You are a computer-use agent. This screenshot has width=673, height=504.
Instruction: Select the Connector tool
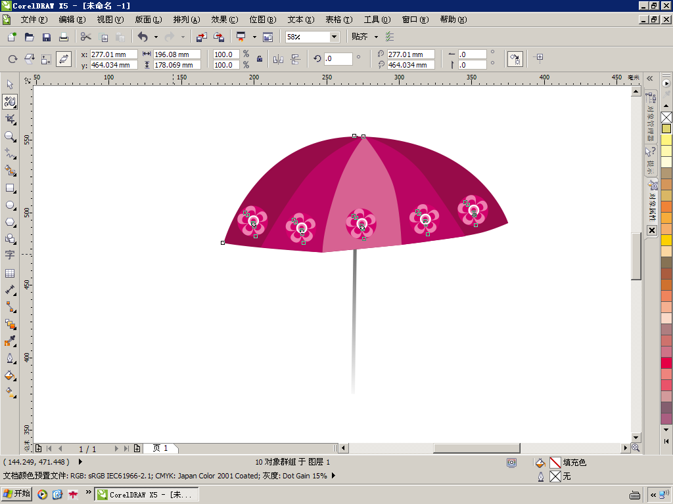(10, 307)
